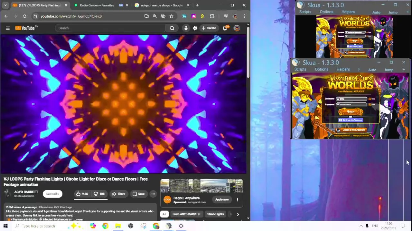Dislike the video with thumbs down 108

(x=99, y=194)
